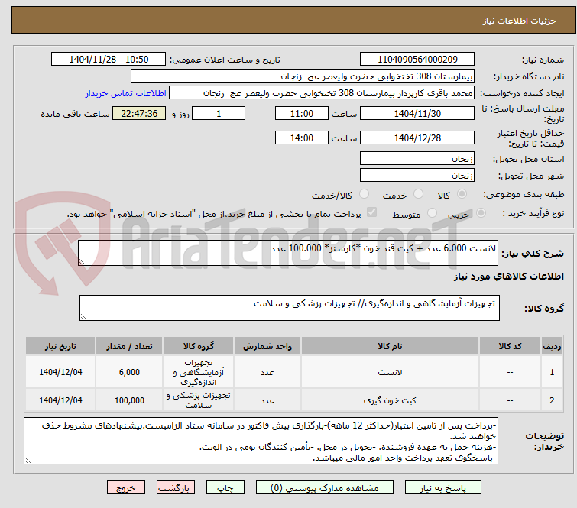The width and height of the screenshot is (577, 508).
Task: Click the عدد unit cell in لانست row
Action: coord(267,372)
